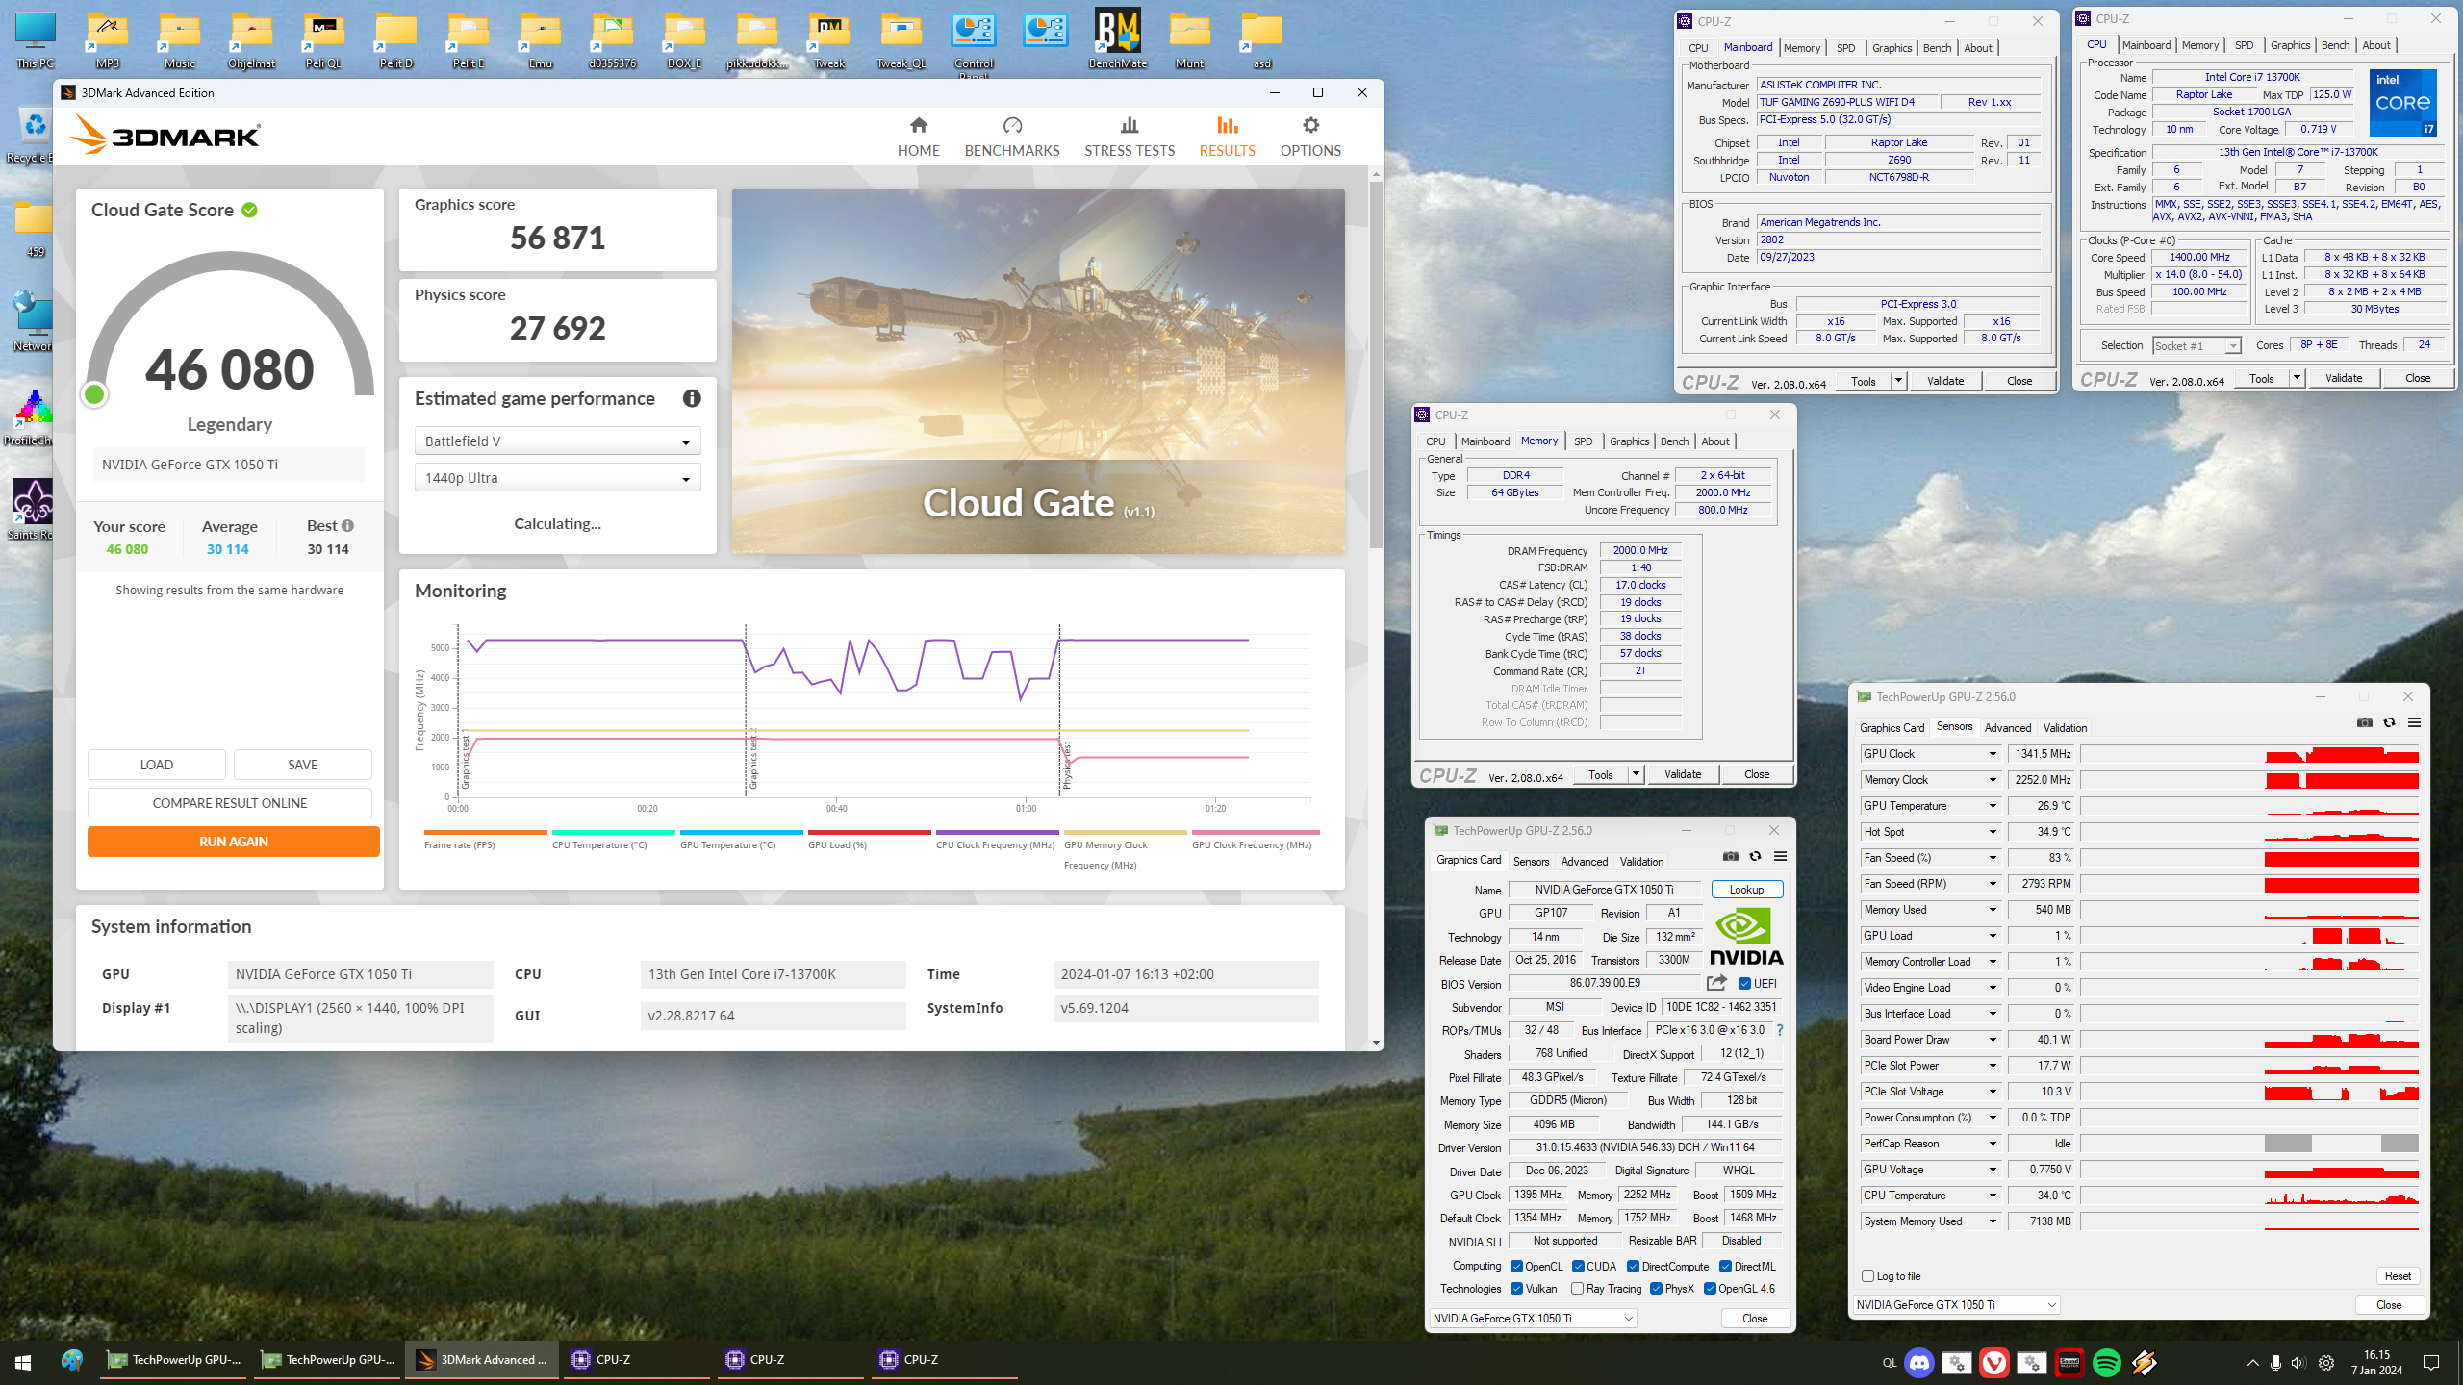2463x1385 pixels.
Task: Click the Frame rate (FPS) legend color bar
Action: pyautogui.click(x=485, y=832)
